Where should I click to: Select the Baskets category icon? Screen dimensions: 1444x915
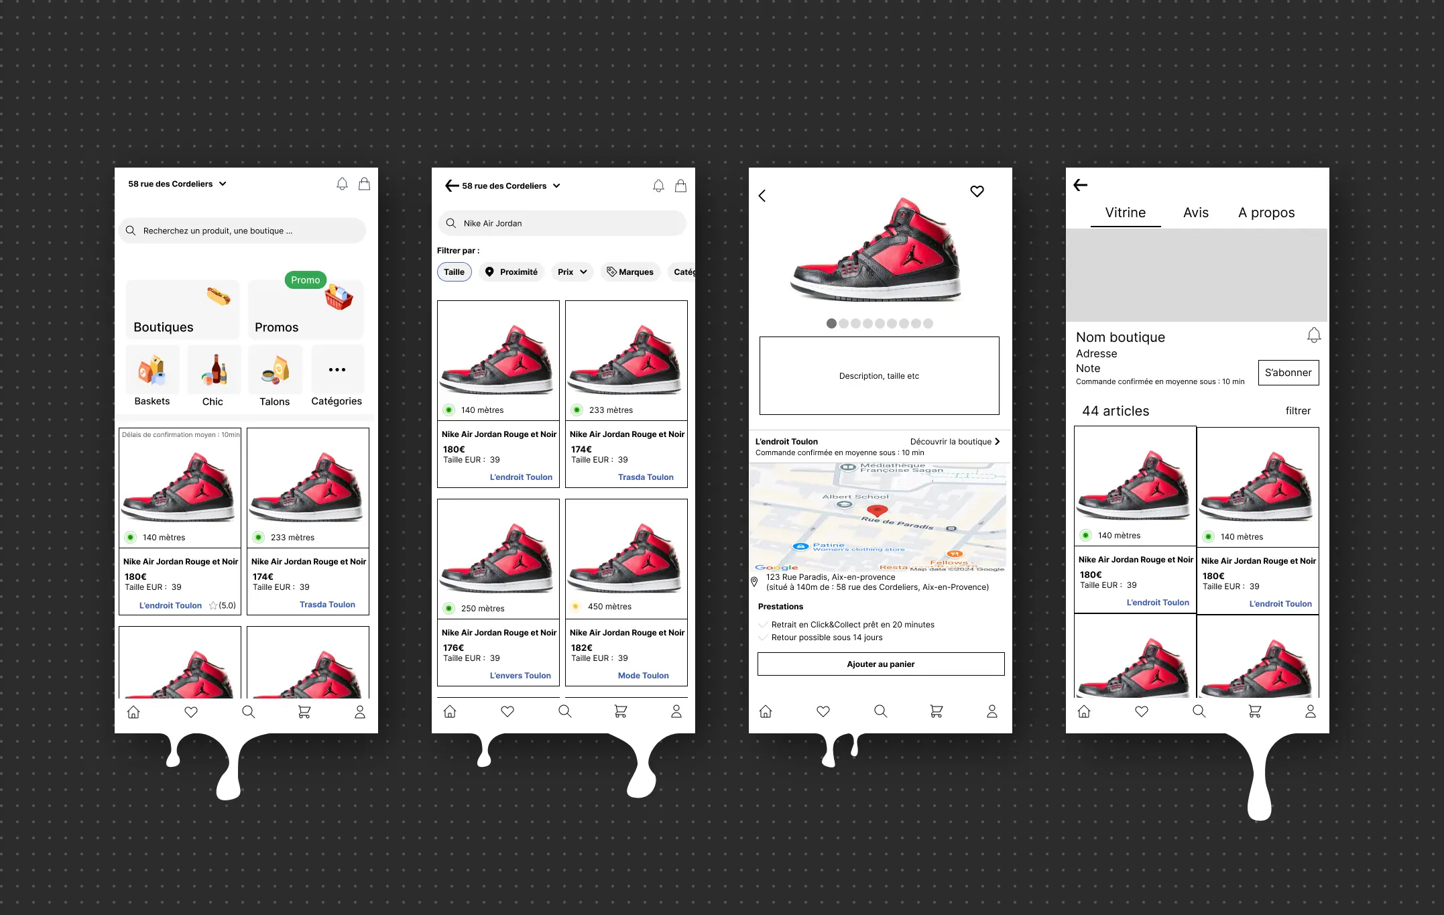point(152,369)
